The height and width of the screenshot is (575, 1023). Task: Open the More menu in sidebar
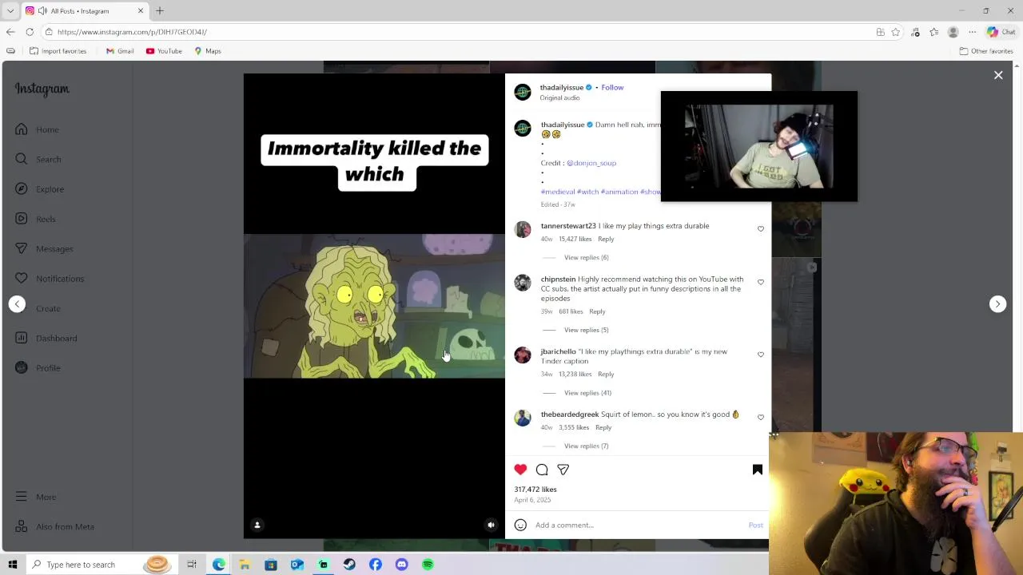[35, 497]
